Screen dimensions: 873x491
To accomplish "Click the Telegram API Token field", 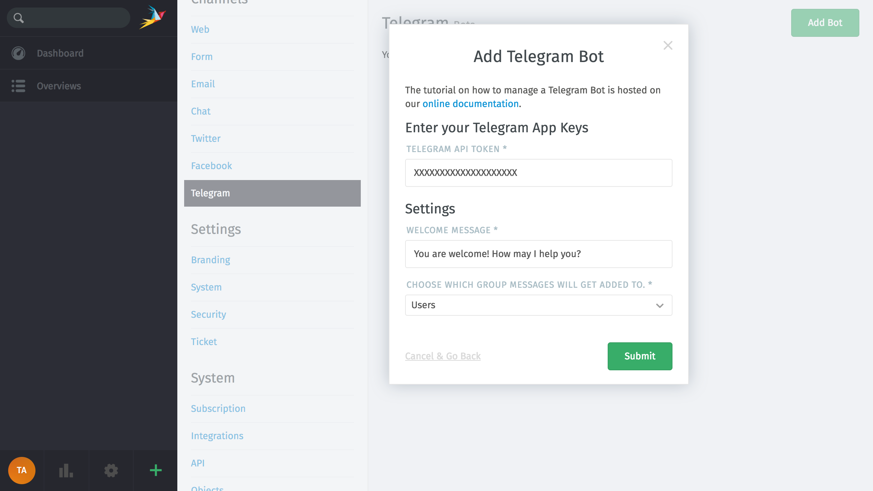I will (x=539, y=173).
